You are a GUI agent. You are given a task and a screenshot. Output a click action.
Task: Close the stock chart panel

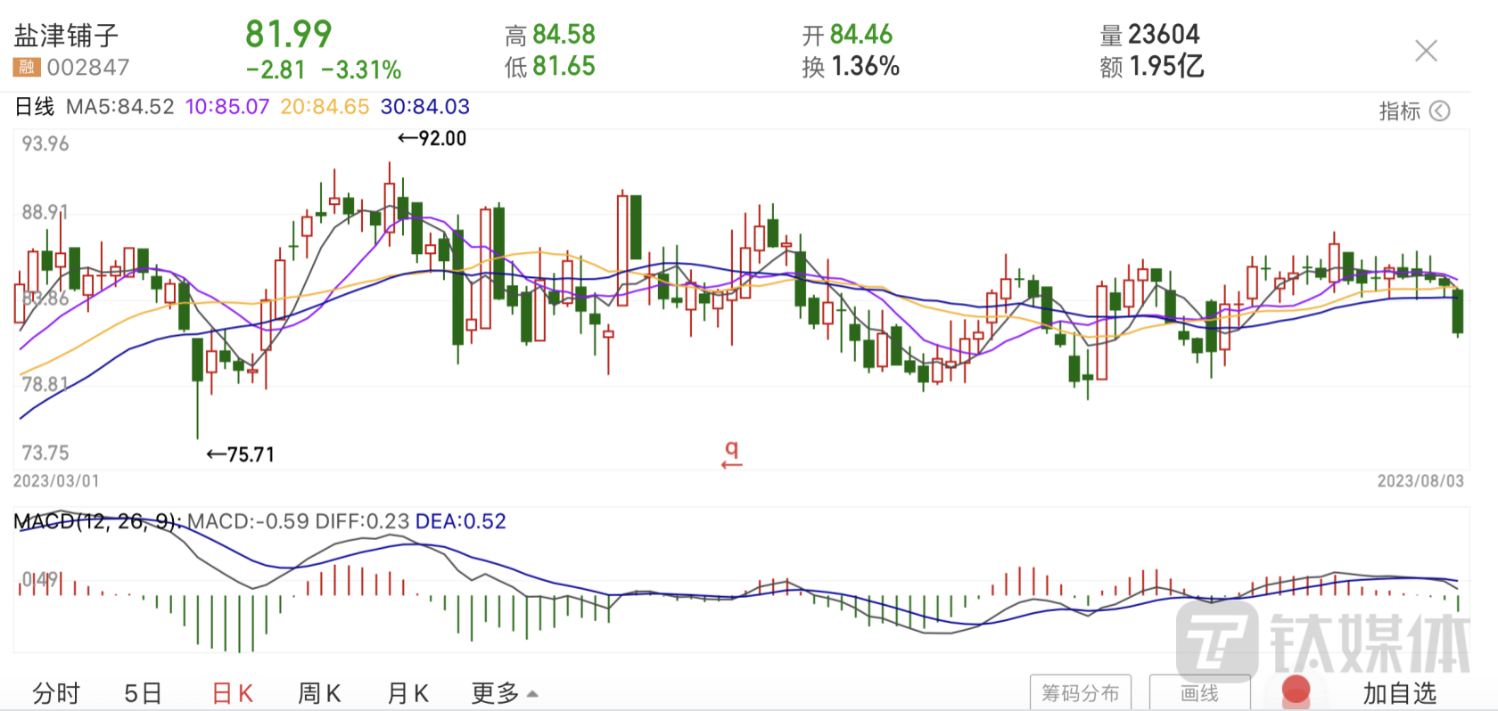1426,51
